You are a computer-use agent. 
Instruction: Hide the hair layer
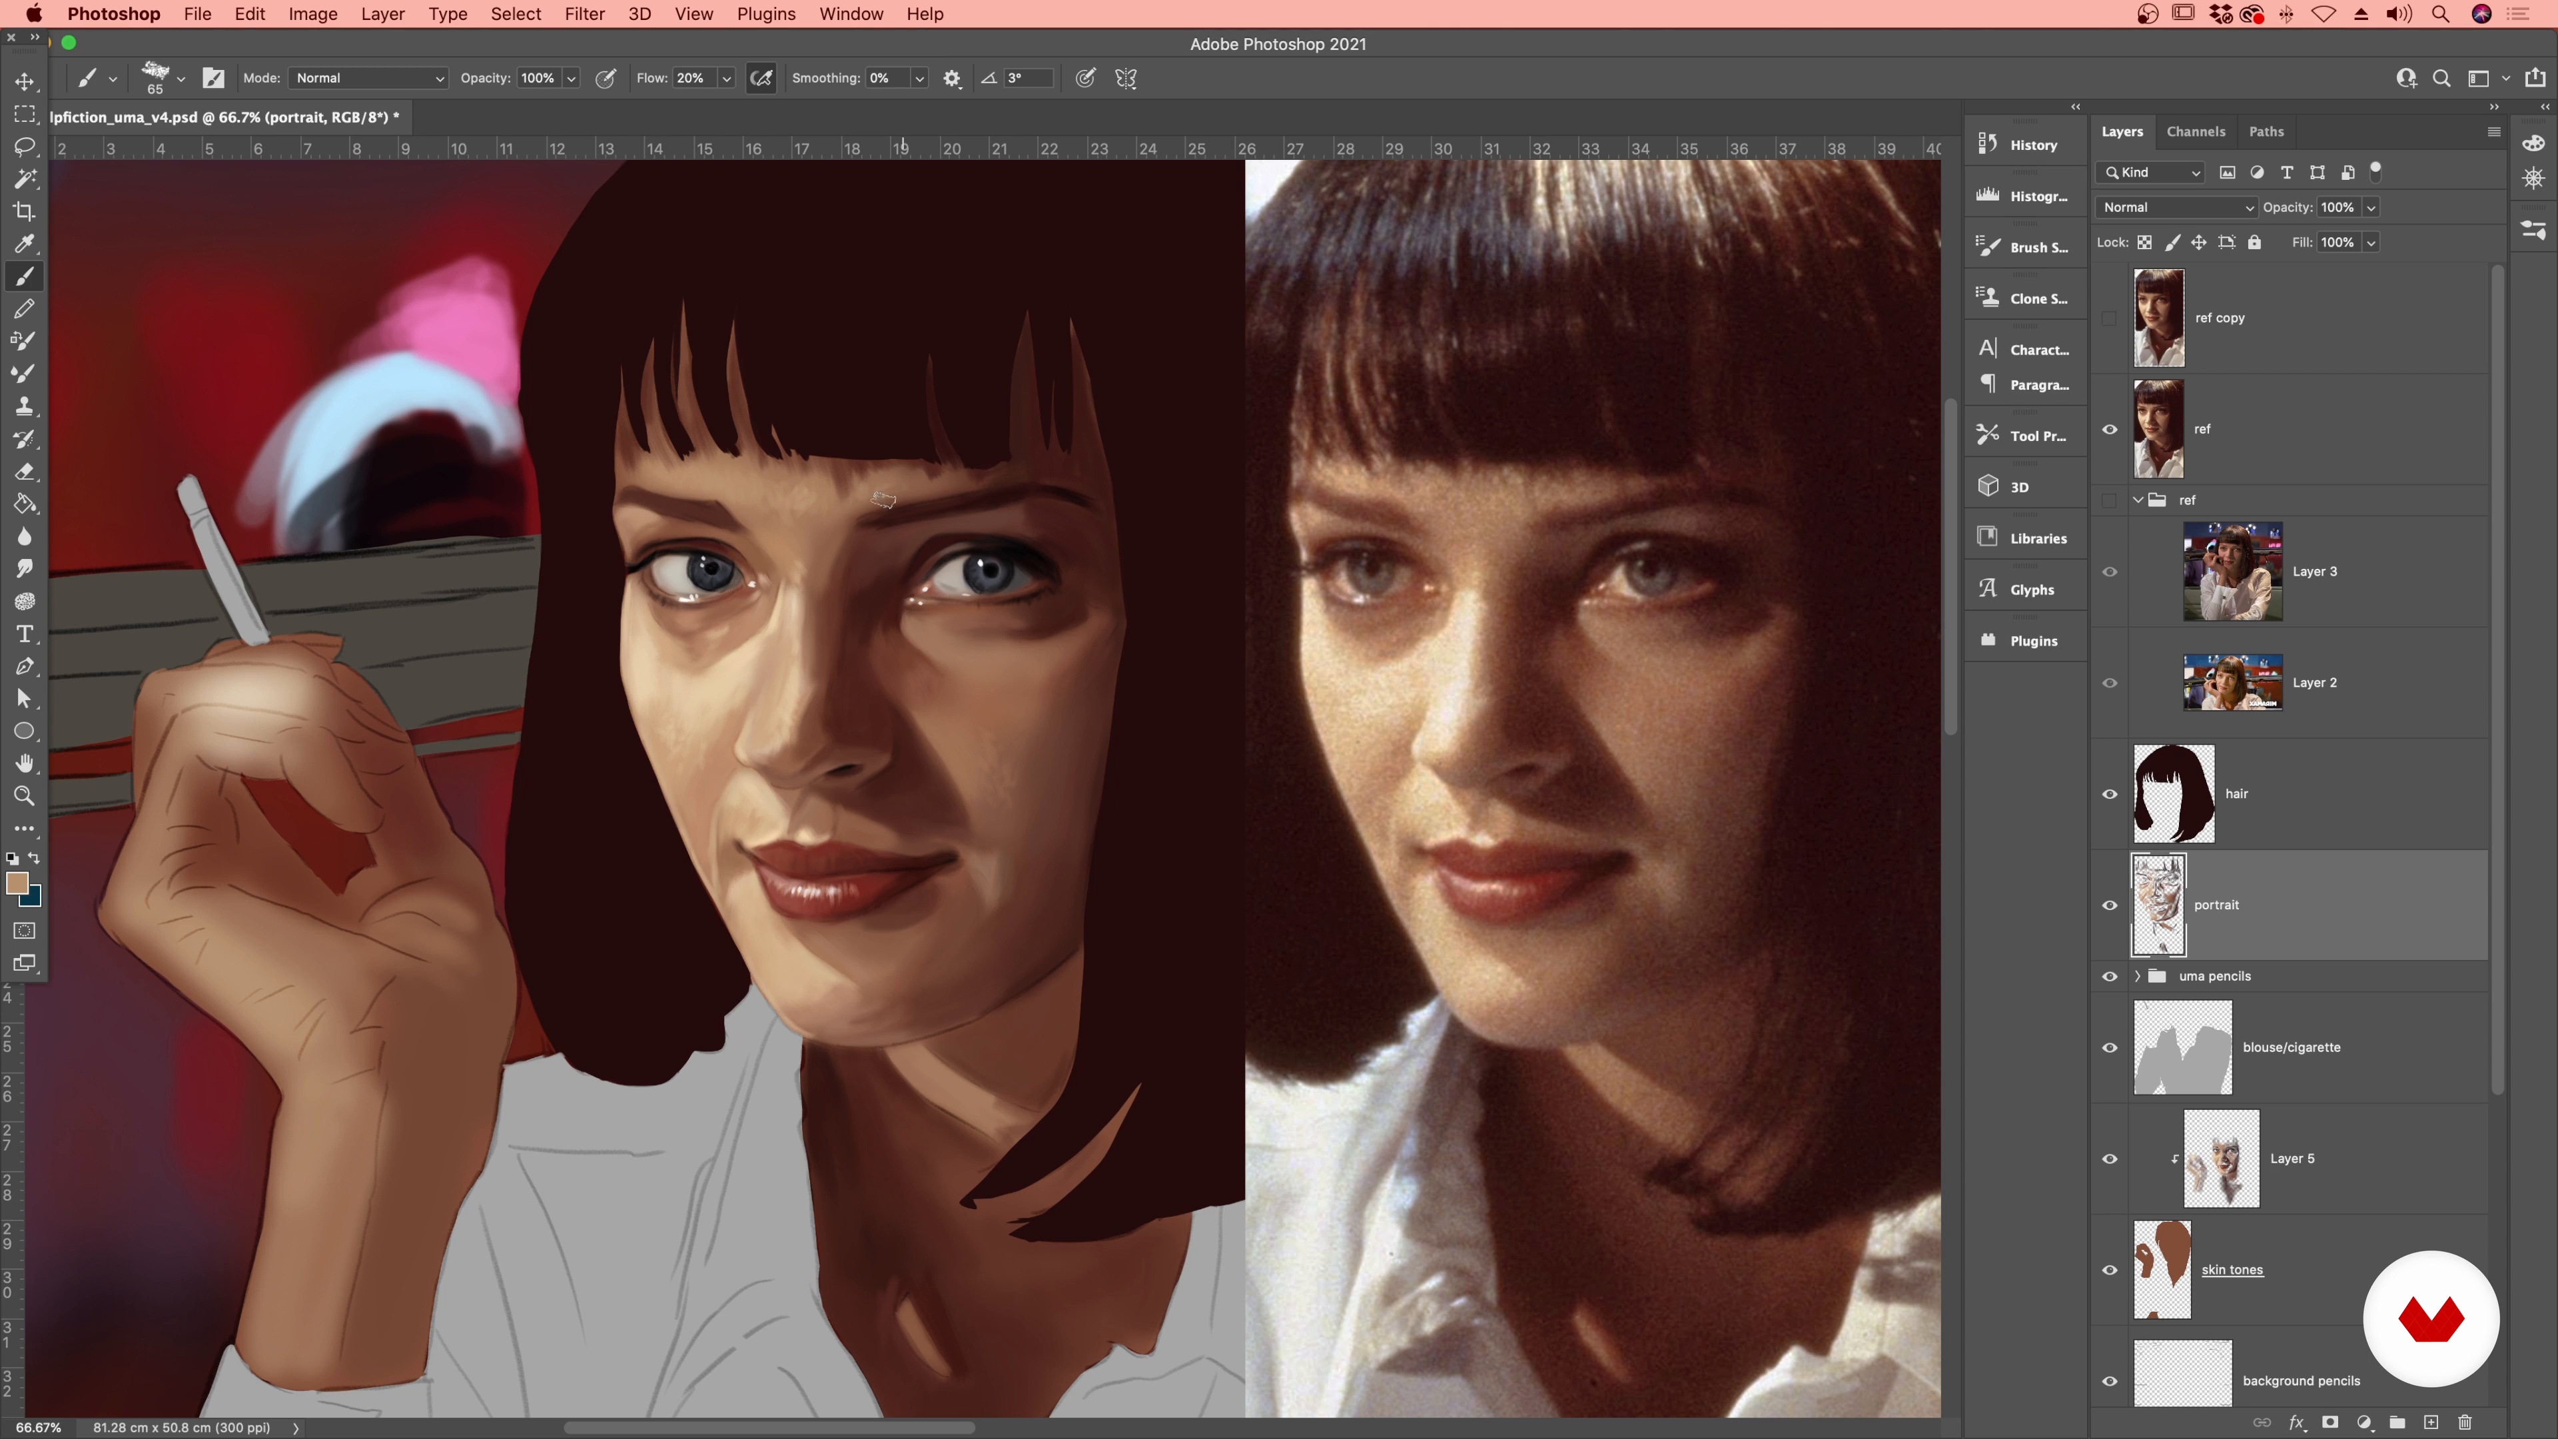(2110, 795)
